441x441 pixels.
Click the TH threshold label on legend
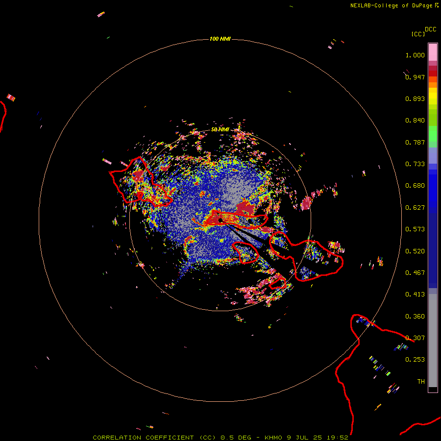421,382
